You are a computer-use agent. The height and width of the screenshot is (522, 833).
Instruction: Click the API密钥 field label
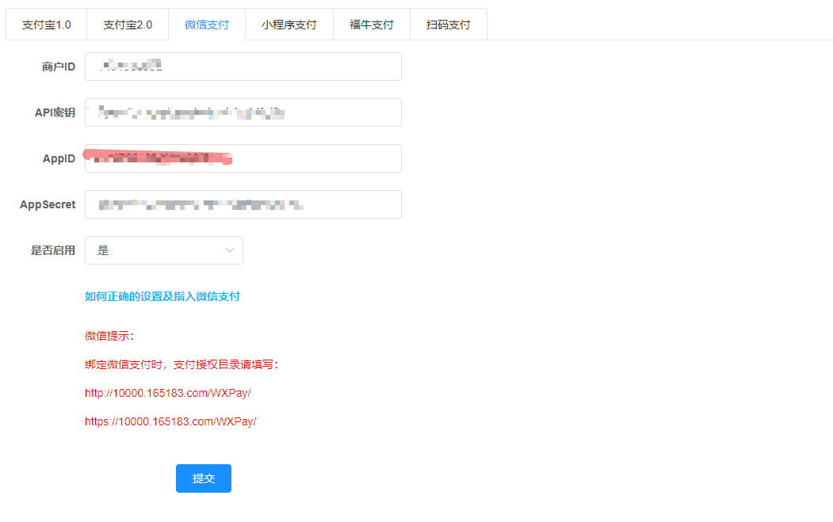[55, 112]
